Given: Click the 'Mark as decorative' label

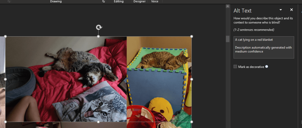Looking at the screenshot, I should [x=251, y=67].
